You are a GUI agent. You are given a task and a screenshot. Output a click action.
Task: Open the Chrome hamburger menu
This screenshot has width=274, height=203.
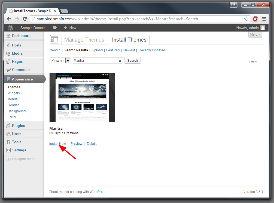point(264,19)
